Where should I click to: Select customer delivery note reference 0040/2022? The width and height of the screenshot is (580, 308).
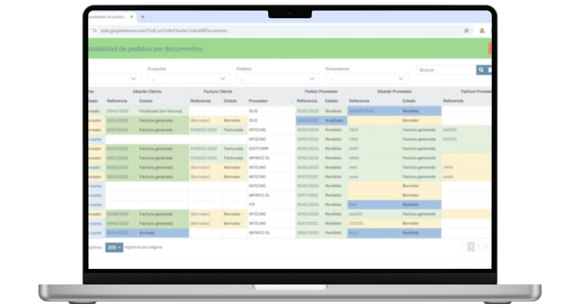tap(118, 111)
